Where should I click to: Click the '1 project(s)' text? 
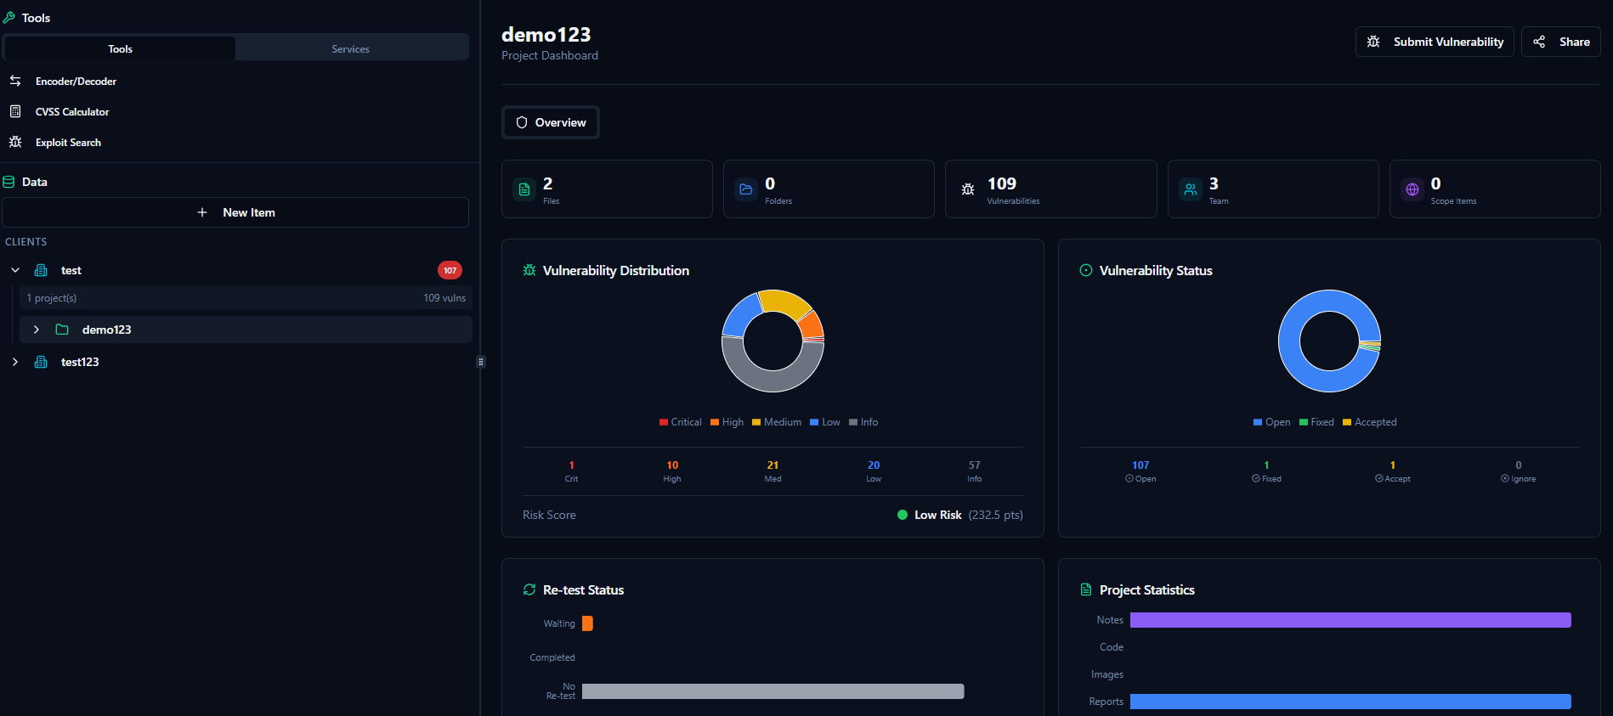[52, 298]
